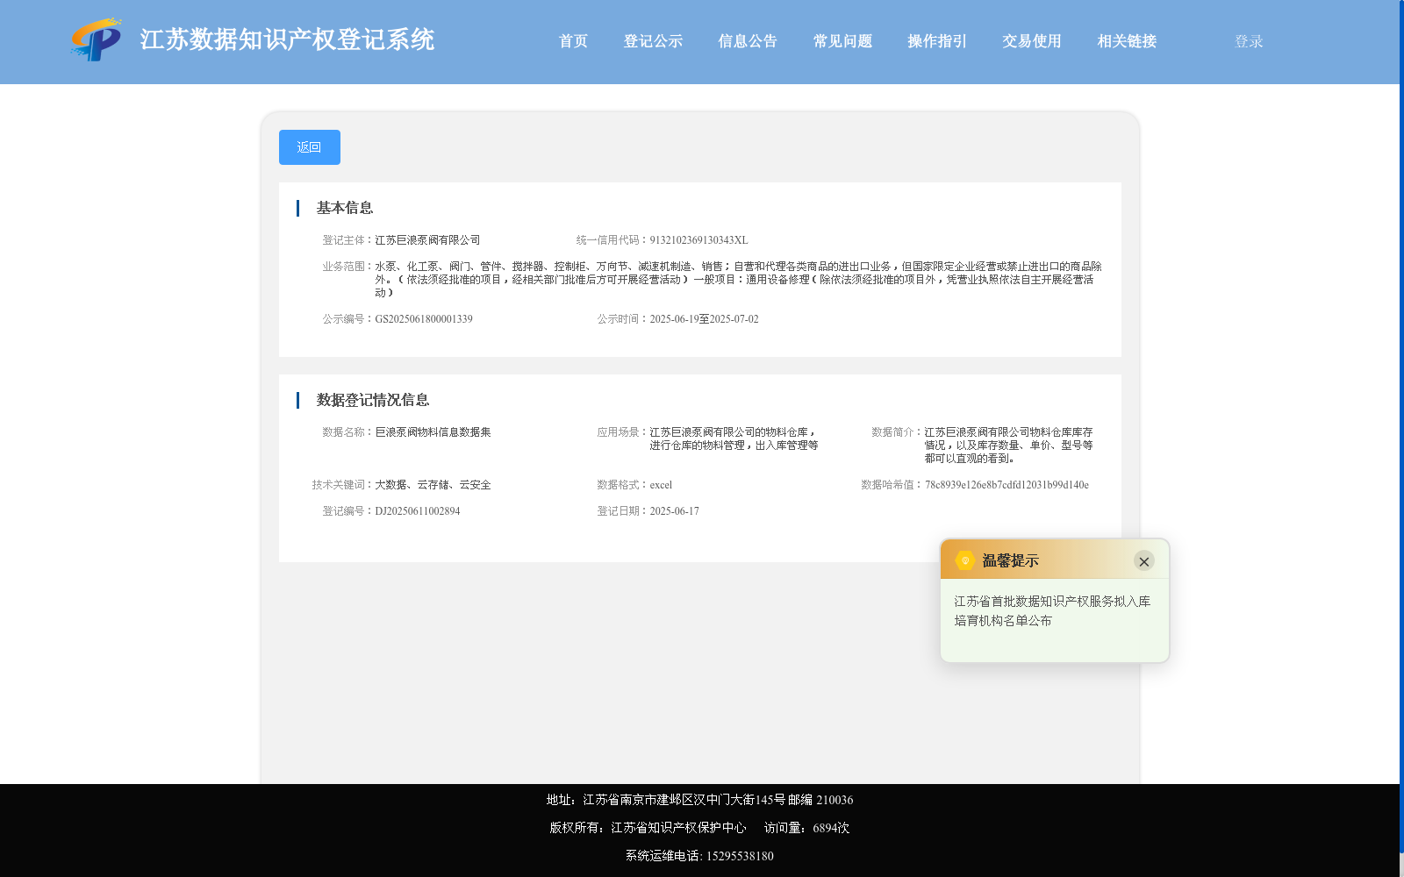Click the 江苏数据知识产权登记系统 title
Screen dimensions: 1404x877
[x=287, y=39]
